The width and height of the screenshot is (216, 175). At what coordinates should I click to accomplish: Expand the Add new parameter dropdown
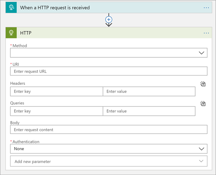[109, 161]
